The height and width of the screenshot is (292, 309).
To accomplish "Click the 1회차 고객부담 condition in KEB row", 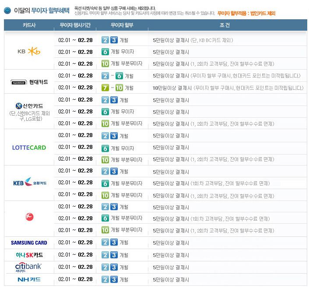I will pos(211,183).
